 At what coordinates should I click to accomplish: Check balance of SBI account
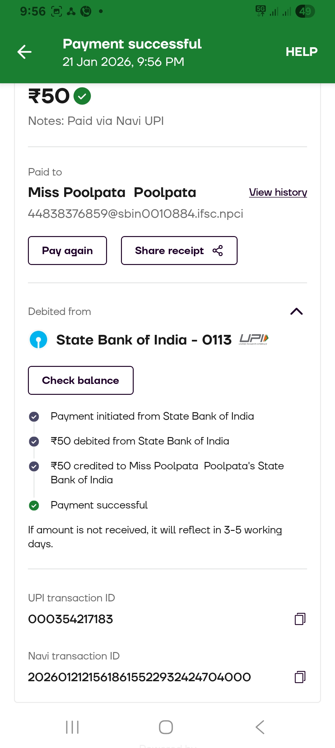[81, 381]
